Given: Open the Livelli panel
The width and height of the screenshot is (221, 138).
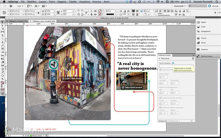Looking at the screenshot, I should (x=203, y=27).
